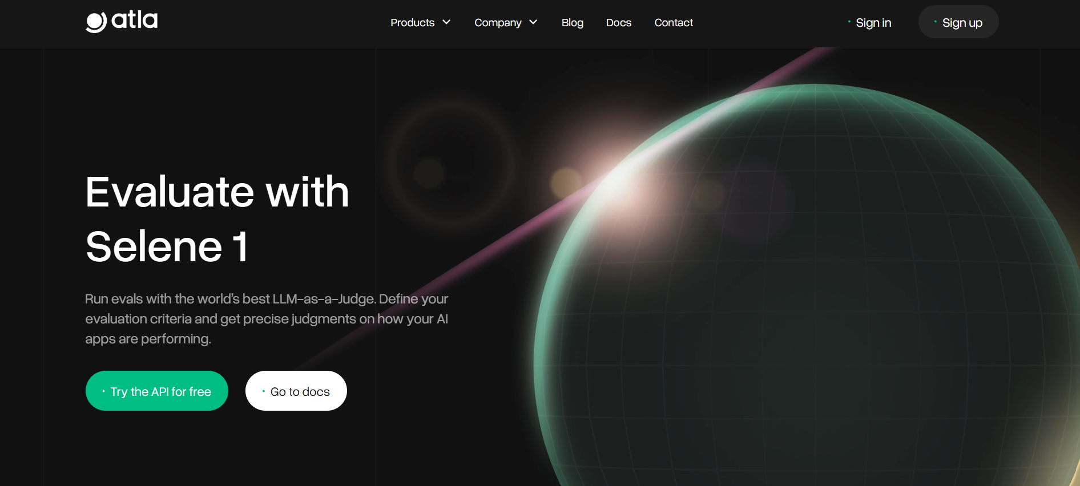Click the Sign up button
Screen dimensions: 1080x486
958,22
